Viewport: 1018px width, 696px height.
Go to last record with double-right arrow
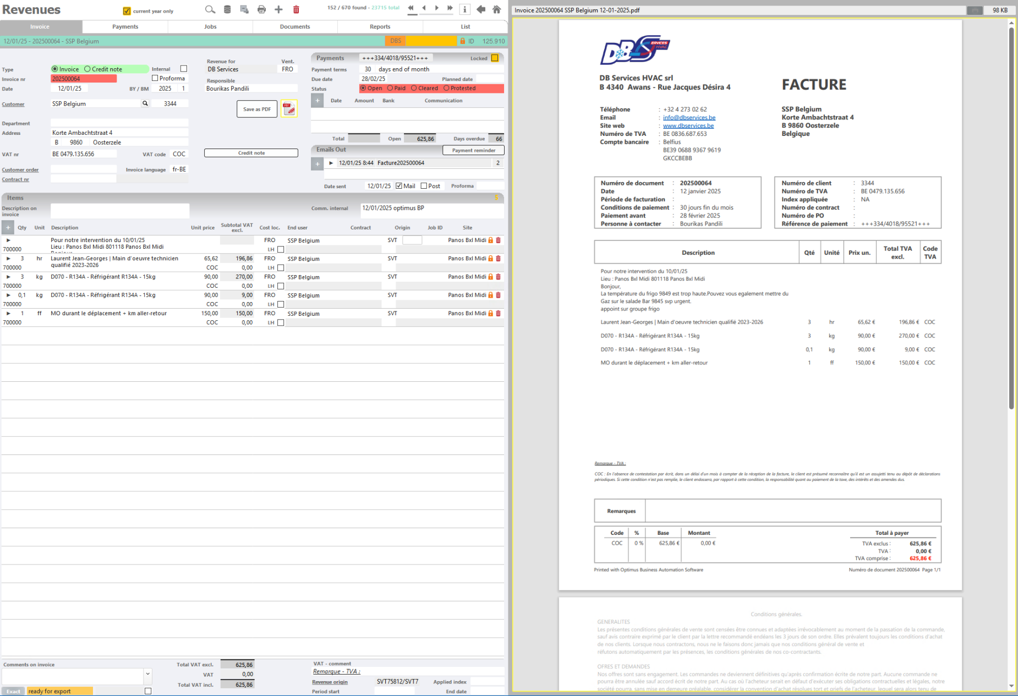450,8
